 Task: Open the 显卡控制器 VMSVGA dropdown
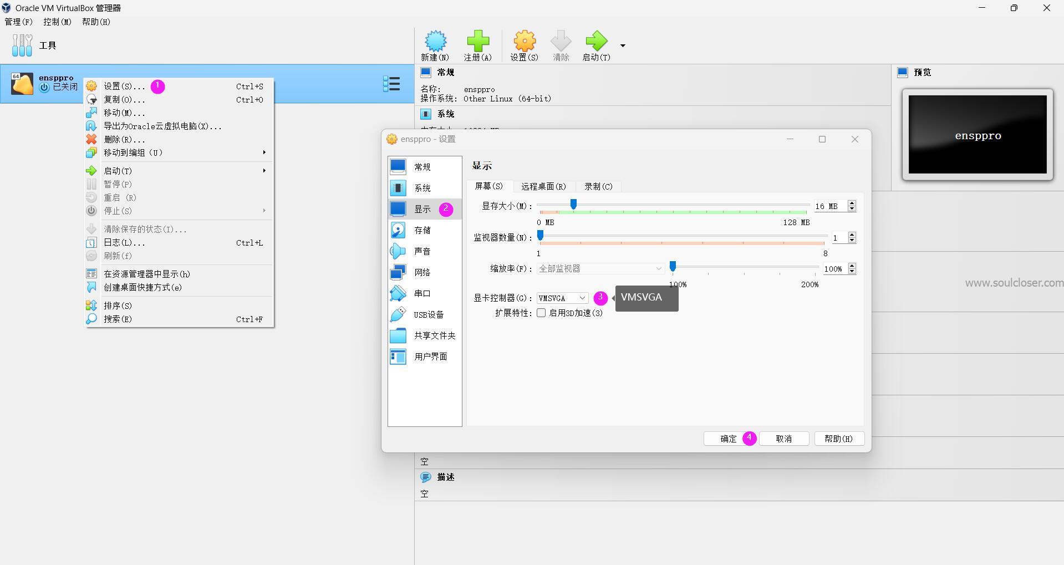pos(562,298)
